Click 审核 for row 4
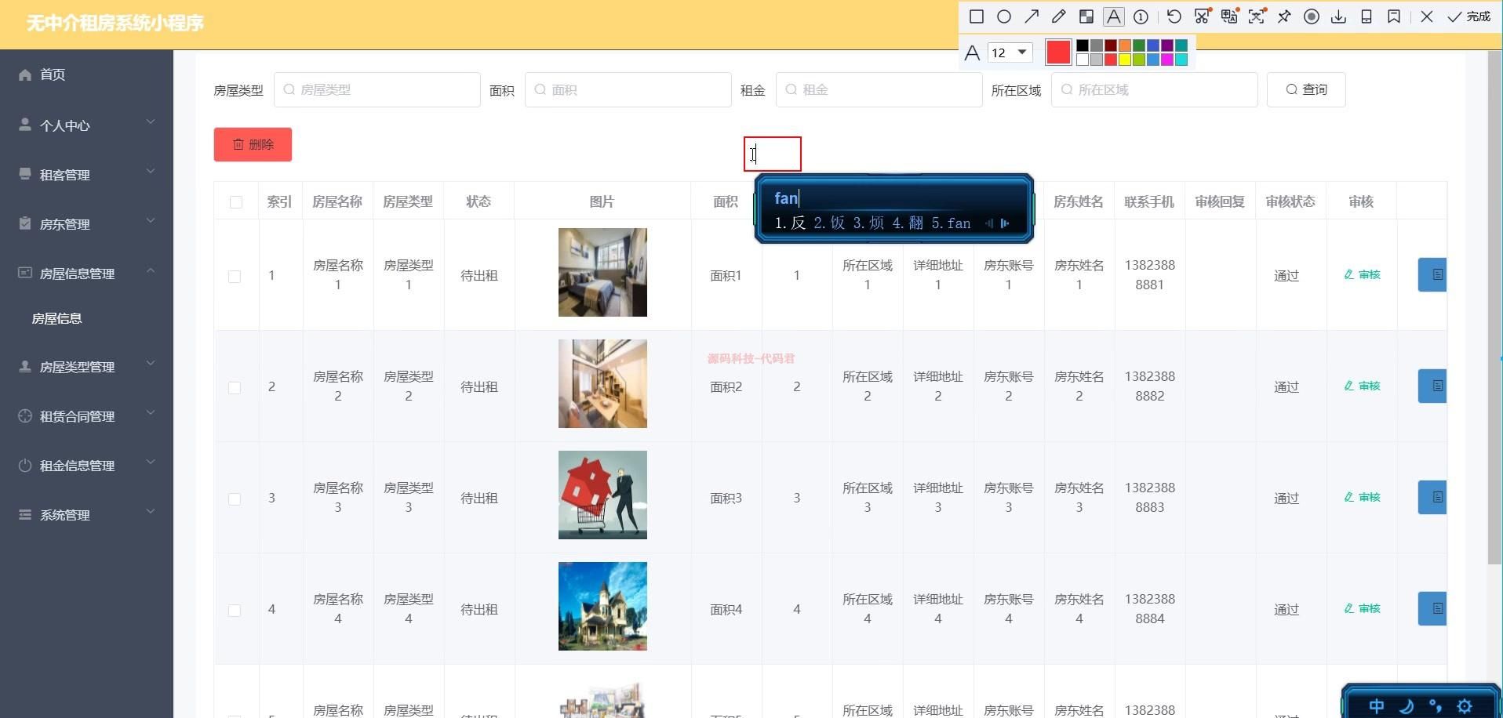Image resolution: width=1503 pixels, height=718 pixels. tap(1362, 608)
